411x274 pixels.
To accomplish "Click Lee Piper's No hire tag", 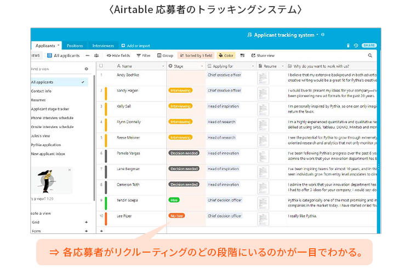I will pos(176,216).
